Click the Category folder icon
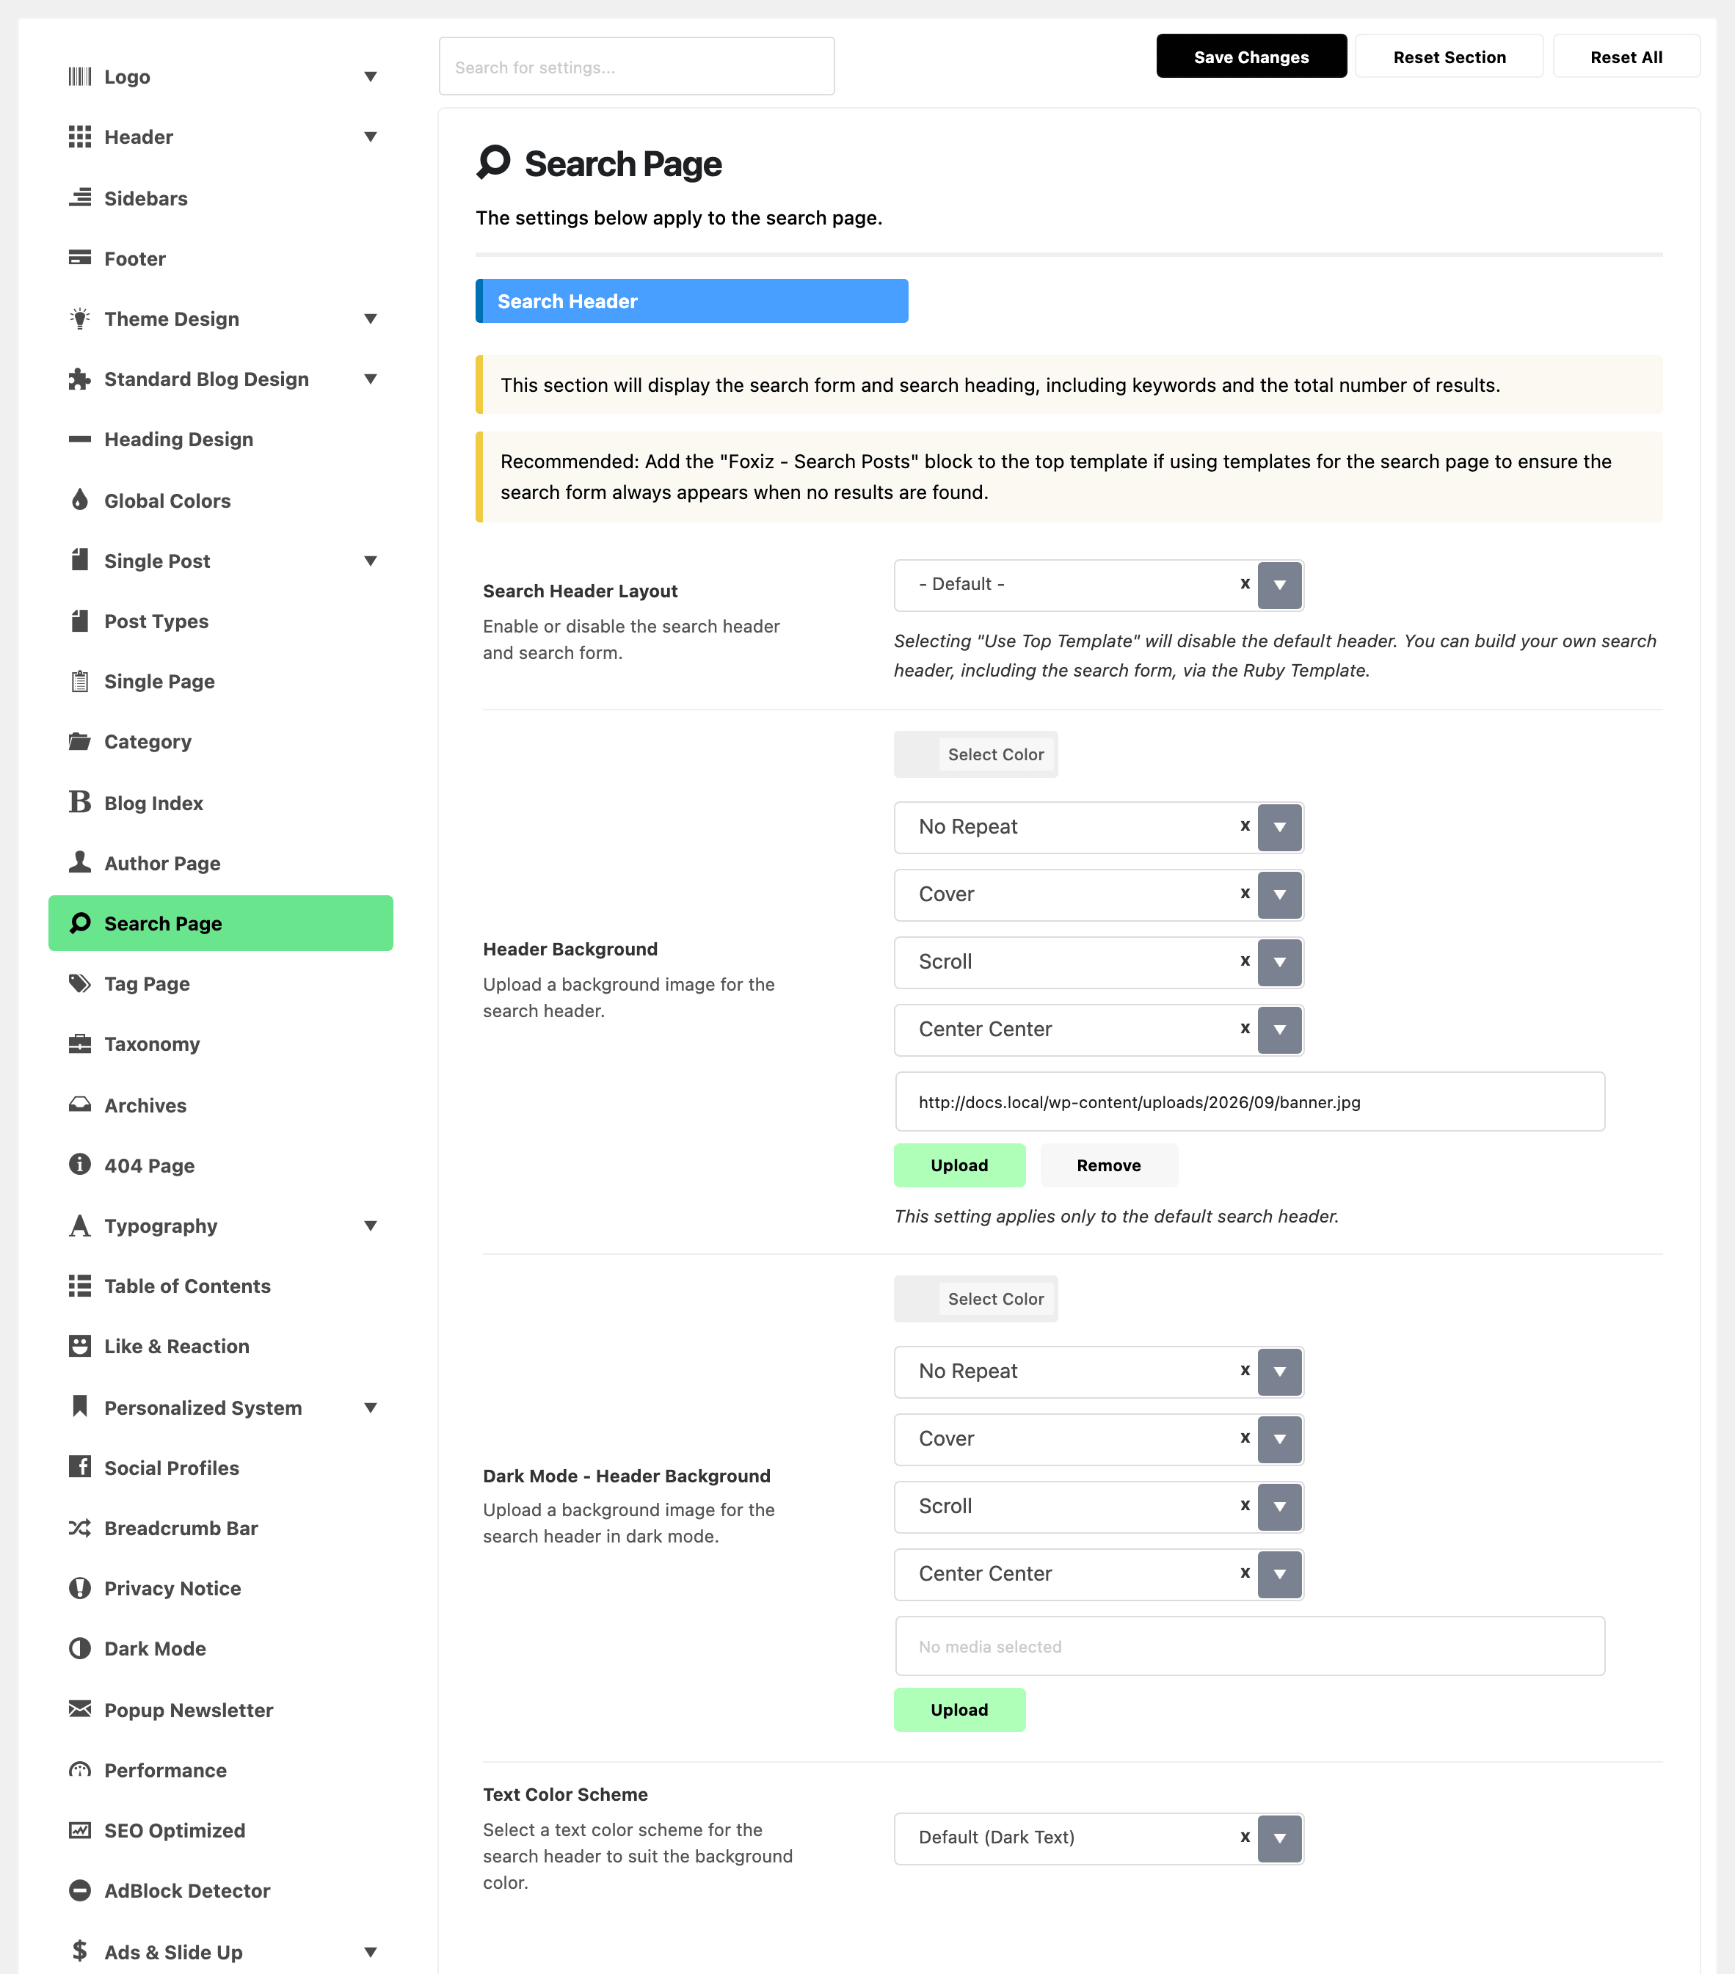 [x=79, y=742]
